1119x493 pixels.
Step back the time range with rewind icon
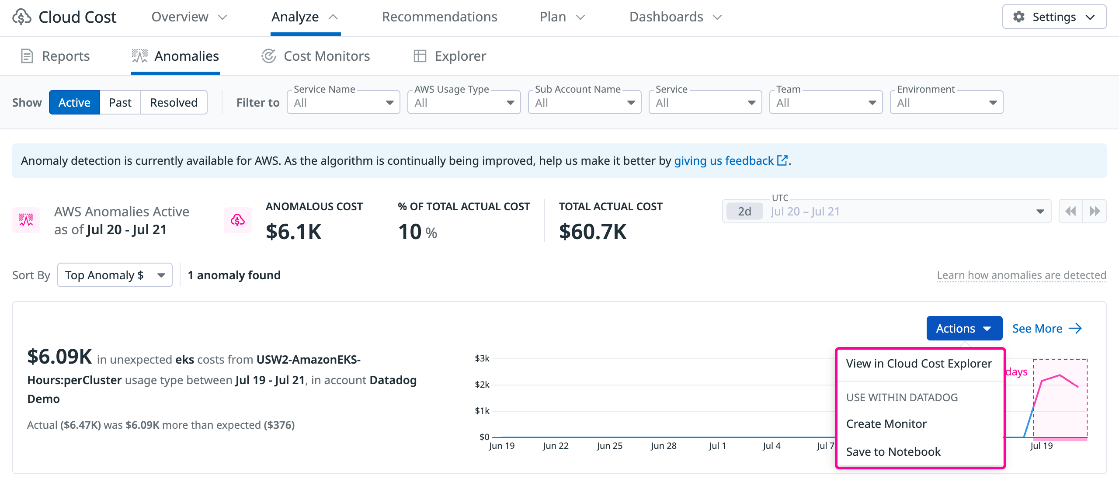click(1071, 212)
